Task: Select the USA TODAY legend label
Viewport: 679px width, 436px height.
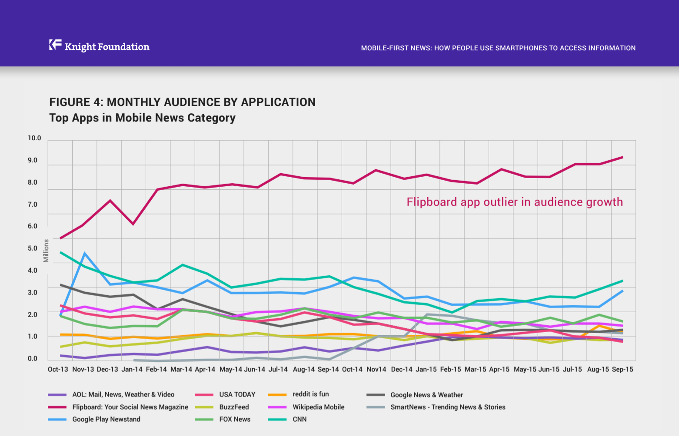Action: tap(237, 394)
